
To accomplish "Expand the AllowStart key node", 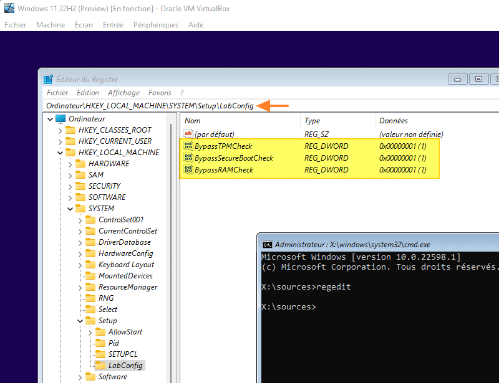I will [x=90, y=332].
